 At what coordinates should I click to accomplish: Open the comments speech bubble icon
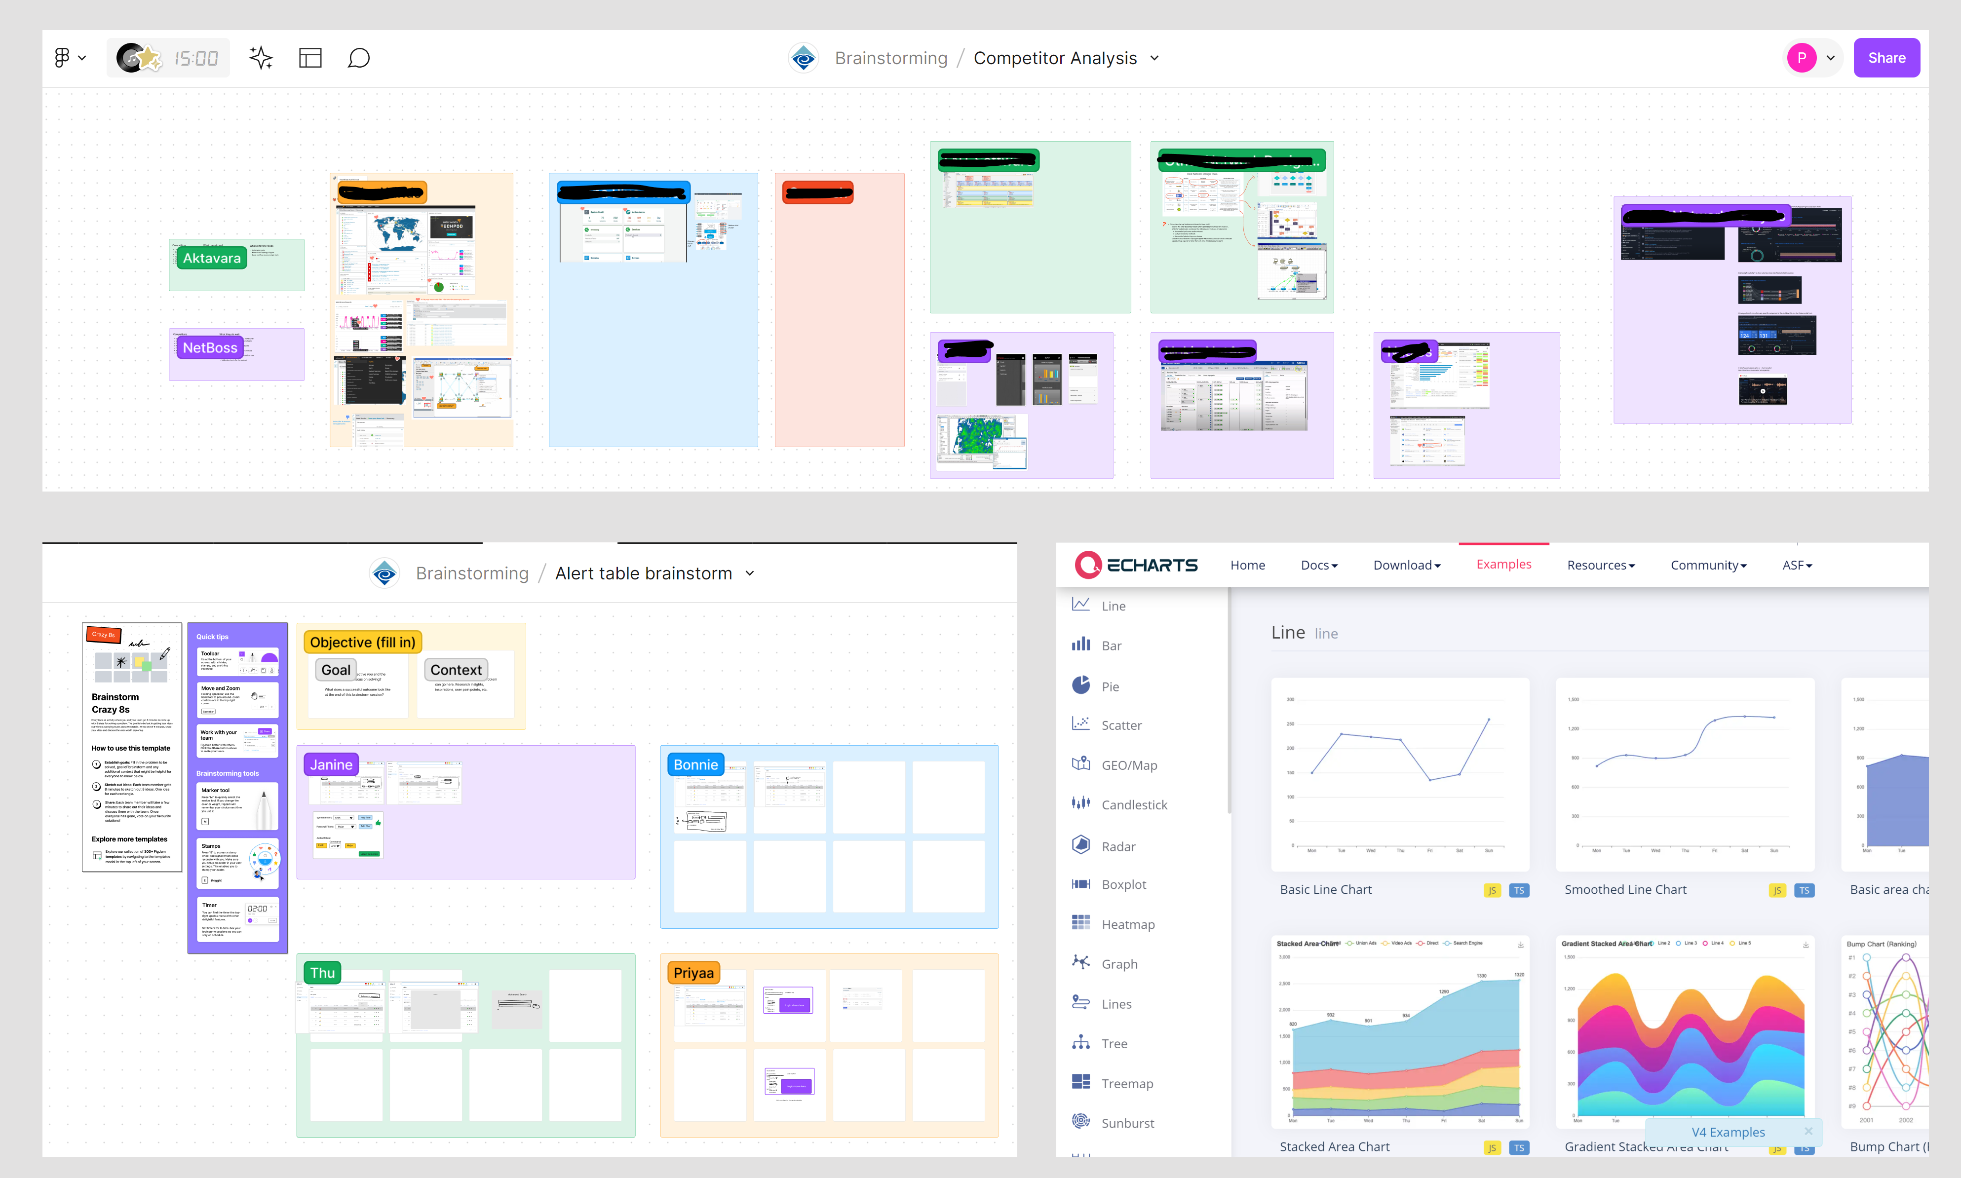359,58
